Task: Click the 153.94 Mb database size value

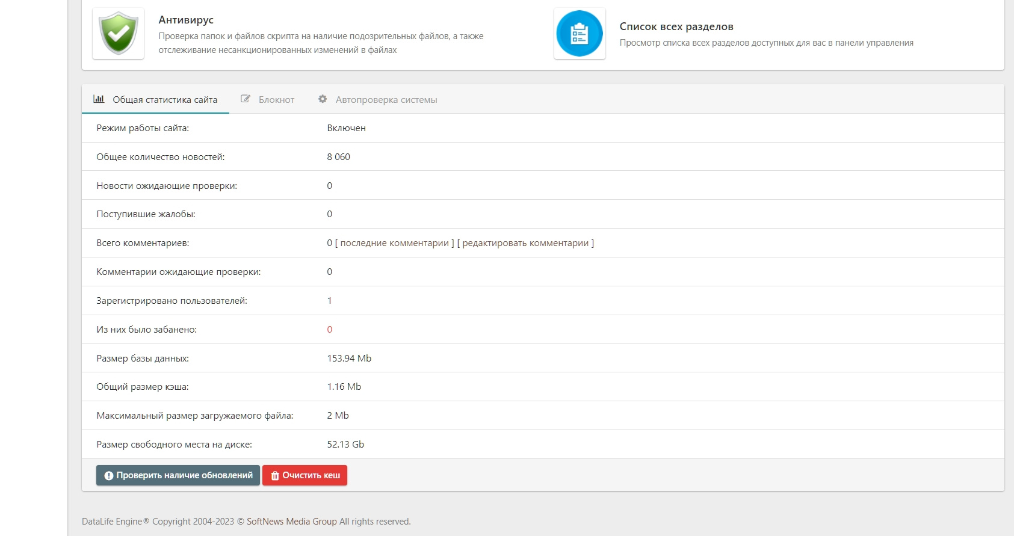Action: [349, 359]
